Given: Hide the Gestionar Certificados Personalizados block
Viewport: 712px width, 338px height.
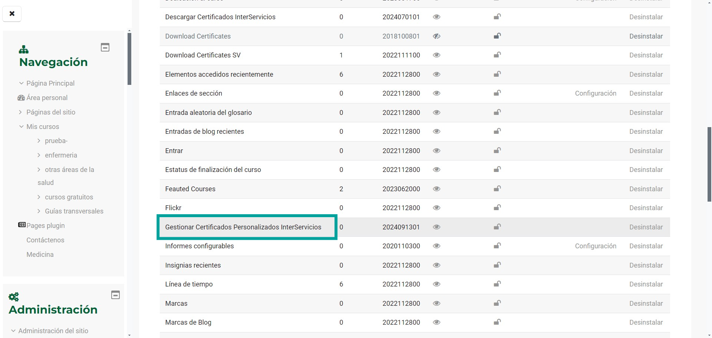Looking at the screenshot, I should [436, 227].
